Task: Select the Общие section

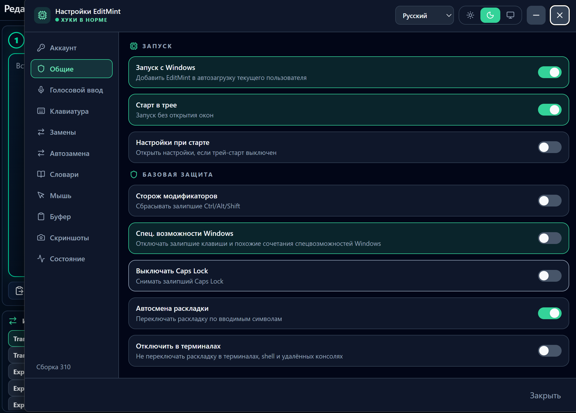Action: pyautogui.click(x=72, y=69)
